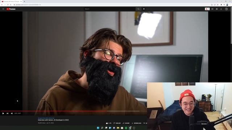Open a new browser tab with plus
This screenshot has width=232, height=130.
point(24,1)
